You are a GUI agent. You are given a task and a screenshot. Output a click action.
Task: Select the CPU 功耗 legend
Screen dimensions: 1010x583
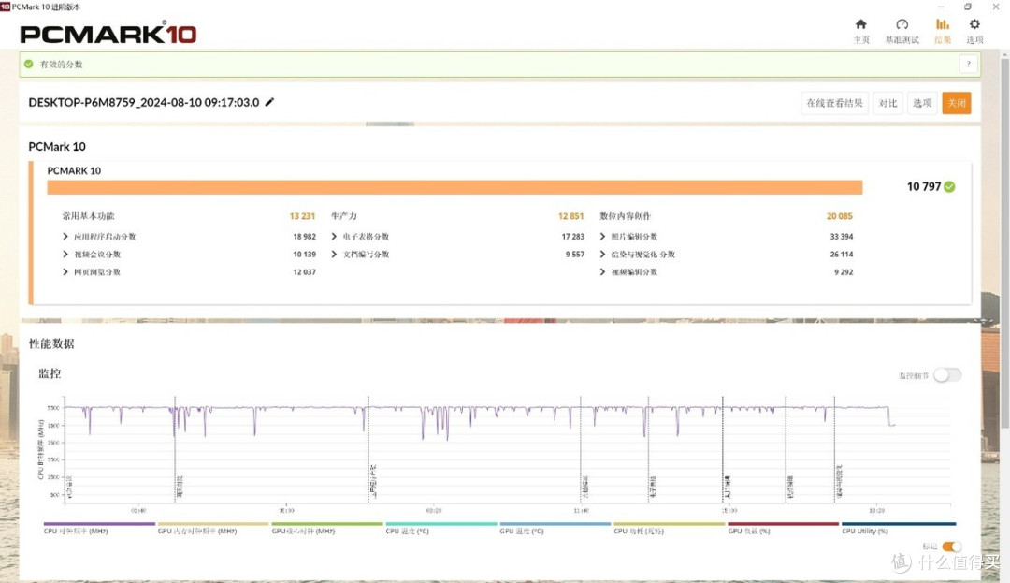pos(670,528)
